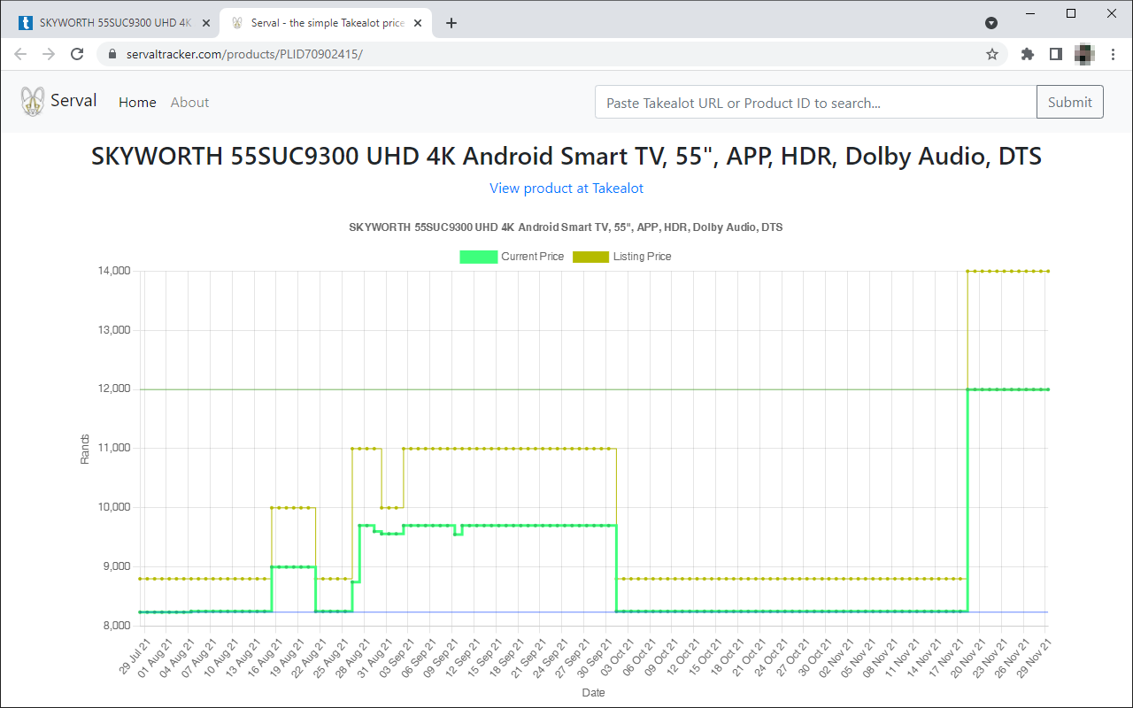The width and height of the screenshot is (1133, 708).
Task: Click the Serval brand name
Action: click(73, 101)
